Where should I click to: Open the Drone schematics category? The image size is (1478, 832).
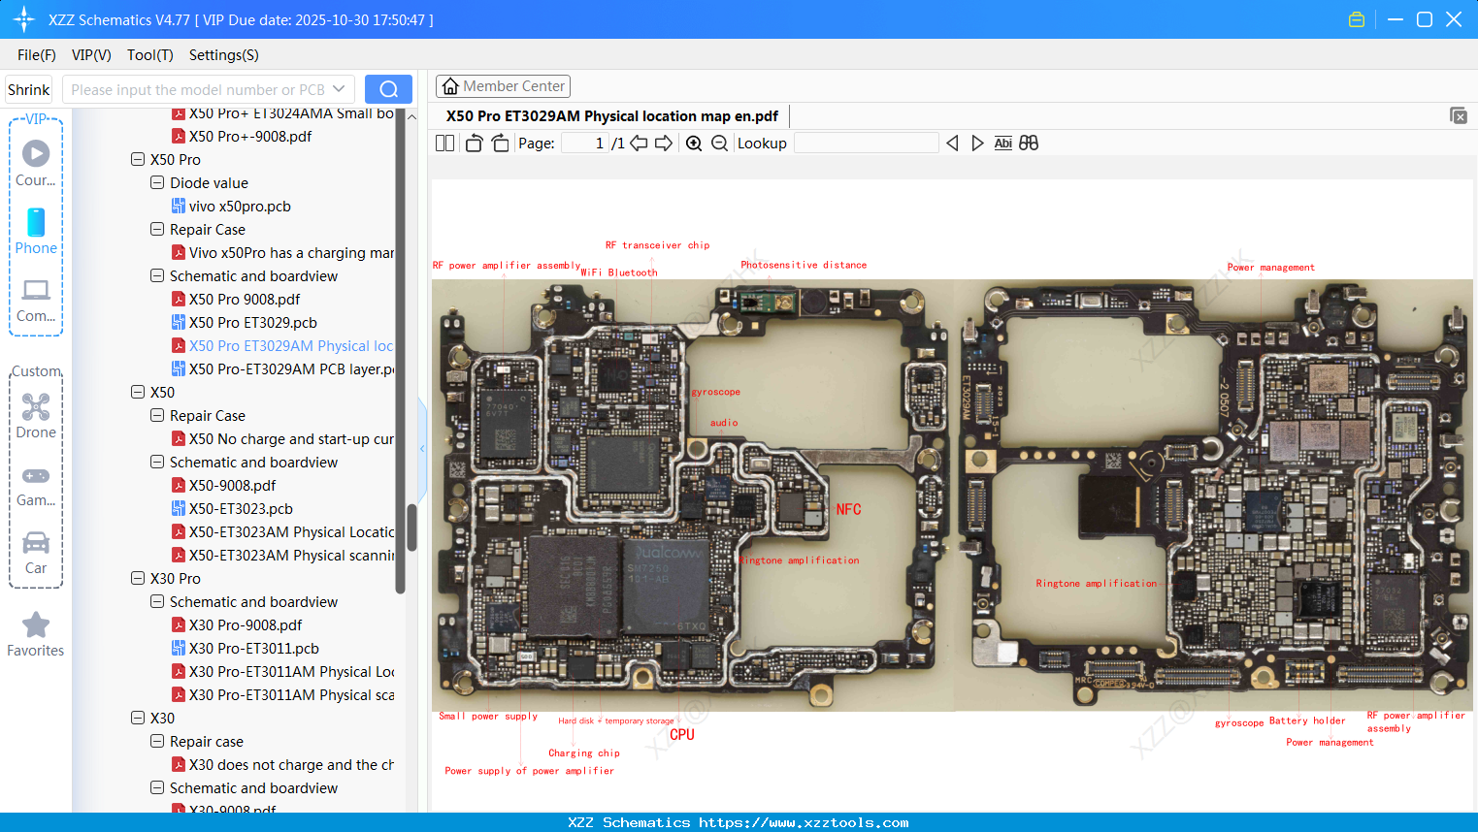pyautogui.click(x=35, y=416)
